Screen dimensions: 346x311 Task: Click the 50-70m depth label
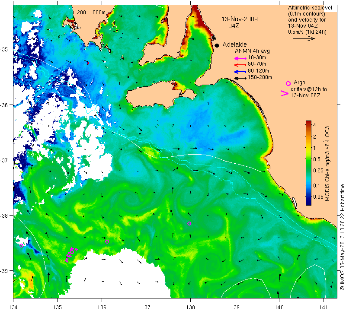[257, 64]
